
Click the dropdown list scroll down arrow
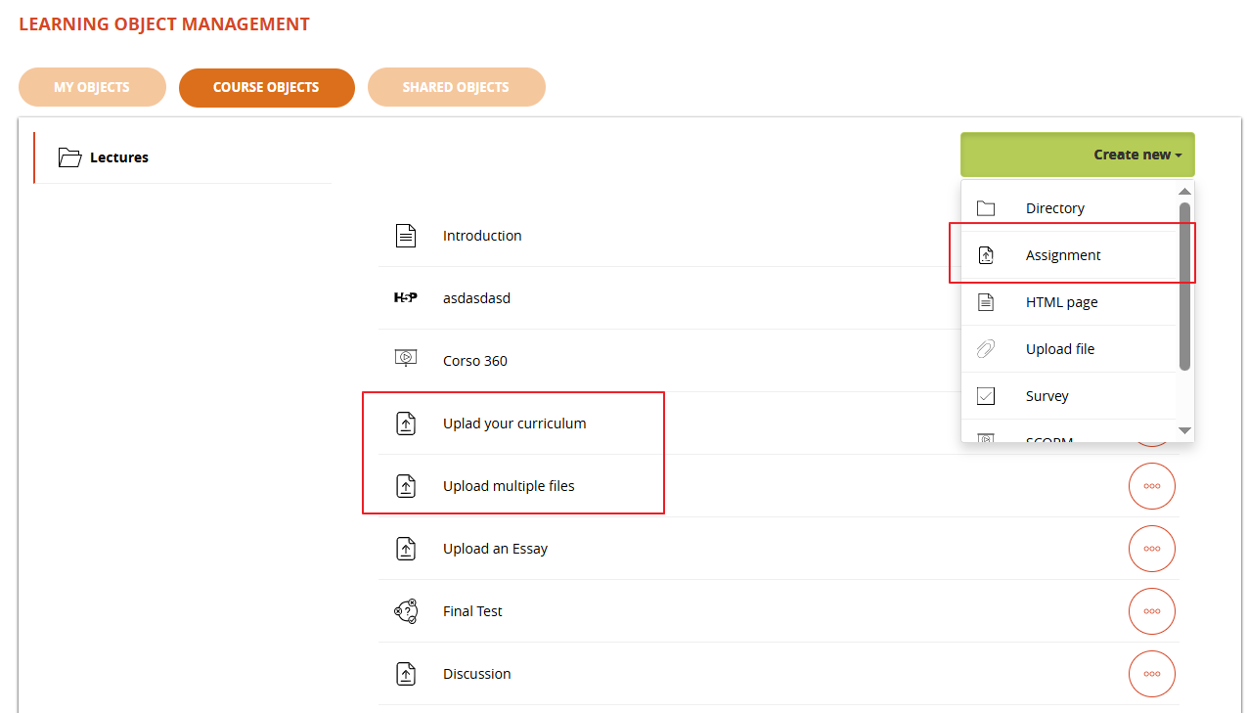1184,430
